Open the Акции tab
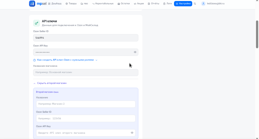Screen dimensions: 259x139 [139, 4]
